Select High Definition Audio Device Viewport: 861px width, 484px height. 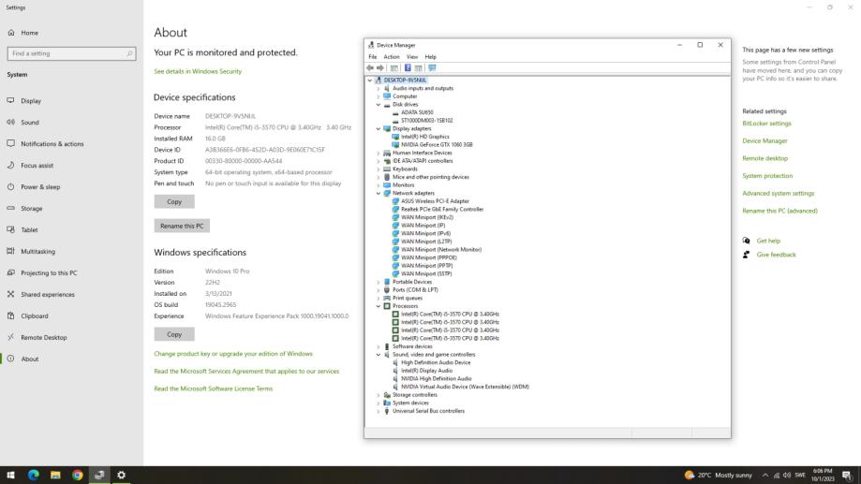(436, 362)
